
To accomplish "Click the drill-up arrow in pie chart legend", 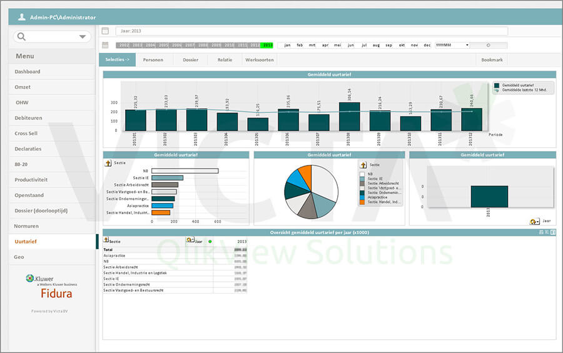I will pyautogui.click(x=363, y=165).
